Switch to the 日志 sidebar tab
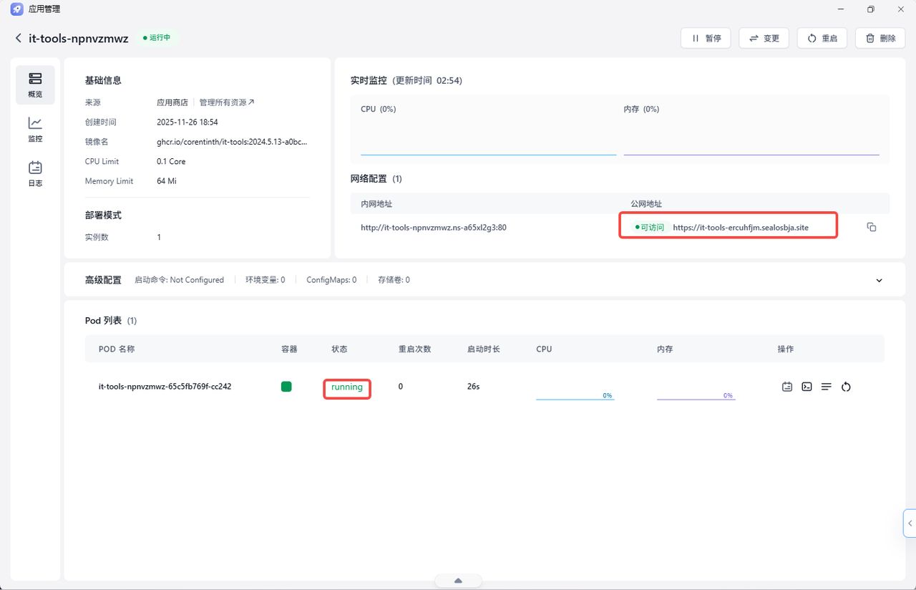 (x=35, y=174)
